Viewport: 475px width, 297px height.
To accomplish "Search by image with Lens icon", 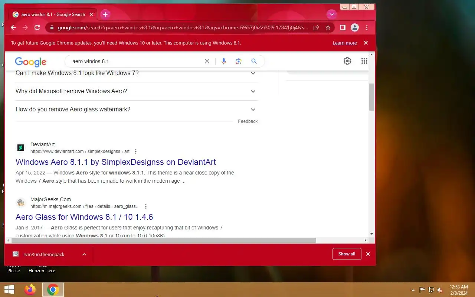I will click(x=239, y=61).
